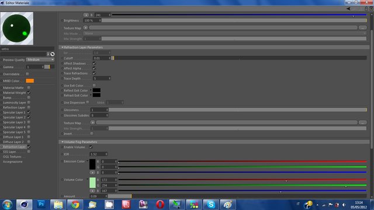Open Opera browser from the taskbar

click(160, 205)
